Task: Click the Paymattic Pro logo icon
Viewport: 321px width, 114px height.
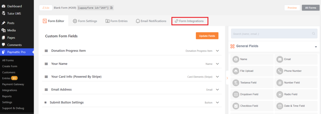Action: 3,52
